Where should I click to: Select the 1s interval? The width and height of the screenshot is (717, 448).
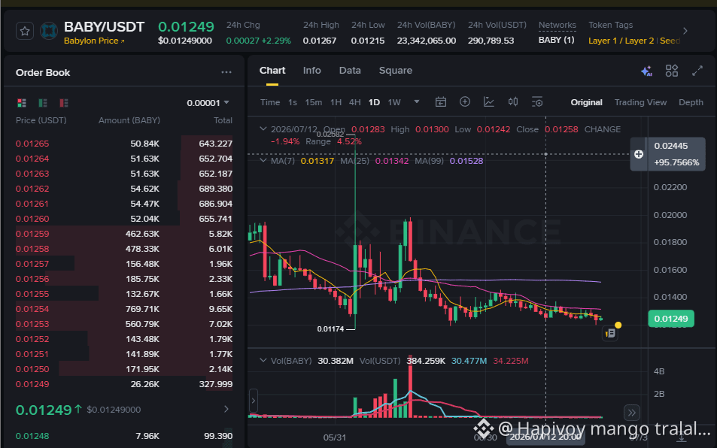pos(293,102)
